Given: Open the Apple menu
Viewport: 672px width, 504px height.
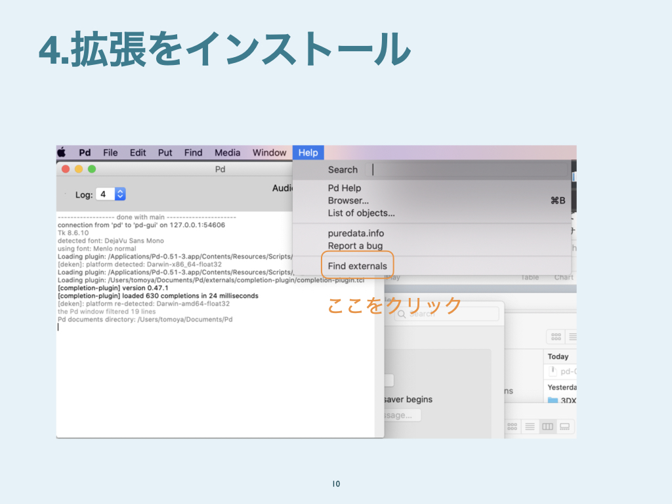Looking at the screenshot, I should 62,152.
